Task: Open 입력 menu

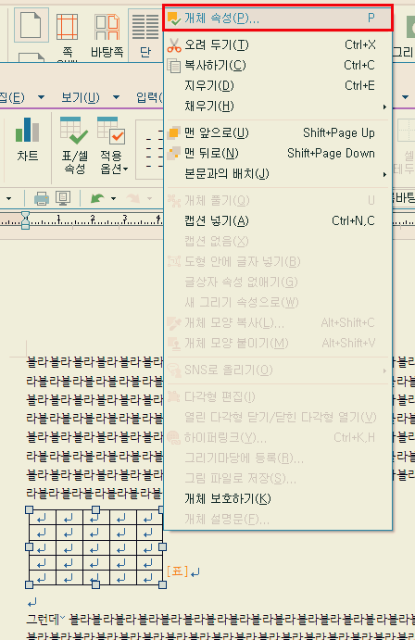Action: (x=149, y=97)
